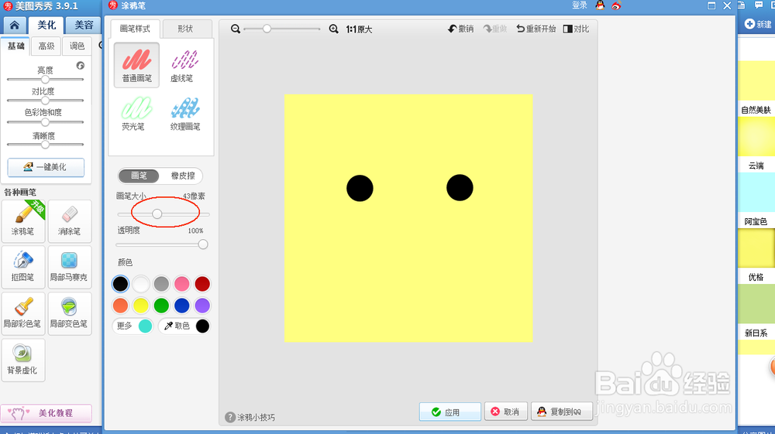Pick the yellow color swatch
The image size is (775, 434).
click(x=141, y=306)
